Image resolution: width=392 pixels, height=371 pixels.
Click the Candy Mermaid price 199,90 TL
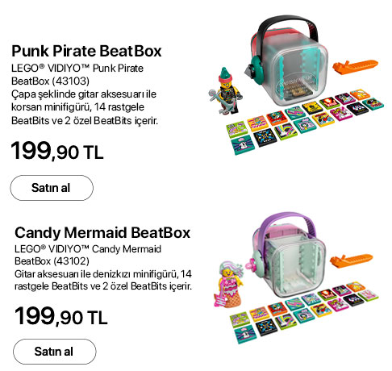(60, 316)
